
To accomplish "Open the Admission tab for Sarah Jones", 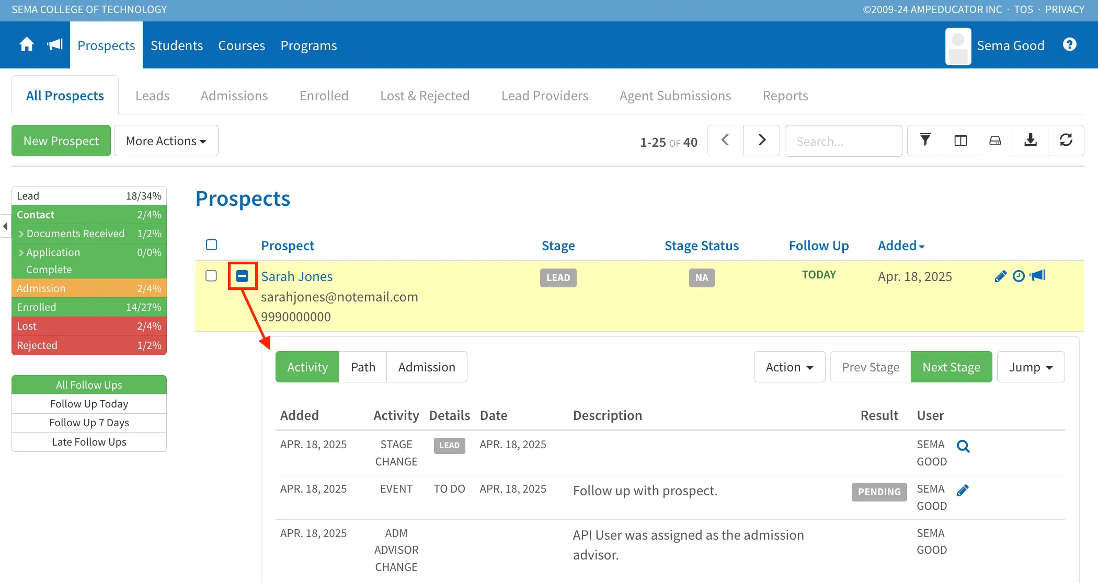I will coord(427,367).
